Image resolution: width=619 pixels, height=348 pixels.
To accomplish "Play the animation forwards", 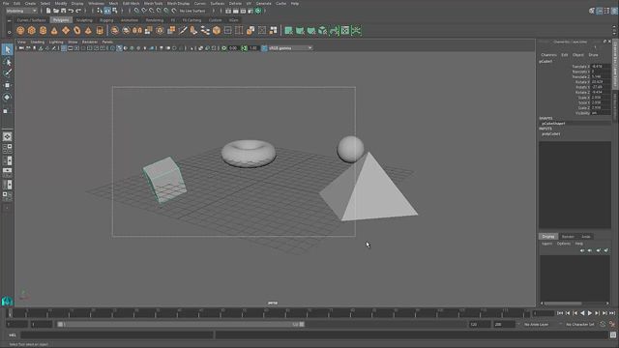I will [590, 313].
